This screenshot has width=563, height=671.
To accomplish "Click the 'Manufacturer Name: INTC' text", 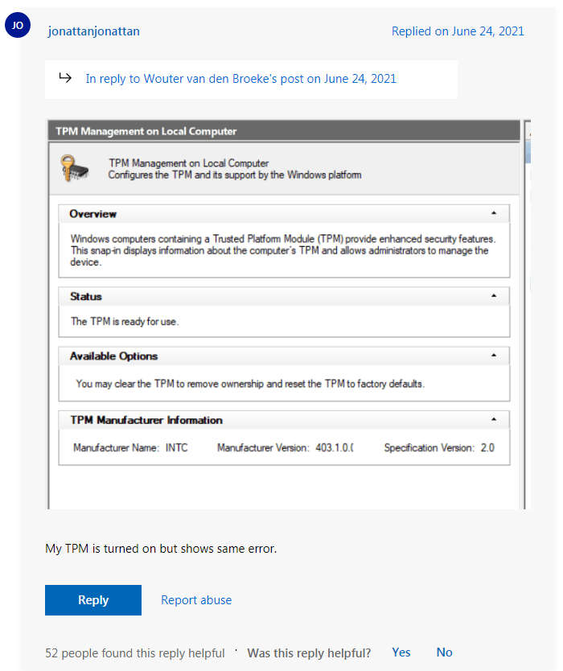I will tap(130, 447).
